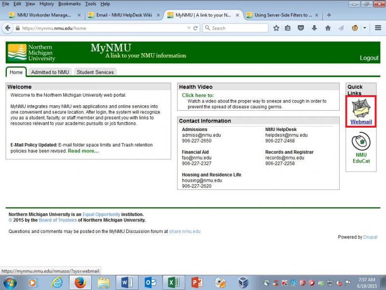Click the address bar URL field
386x290 pixels.
coord(103,28)
